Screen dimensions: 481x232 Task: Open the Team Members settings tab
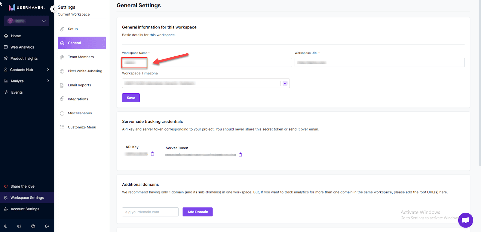[81, 57]
